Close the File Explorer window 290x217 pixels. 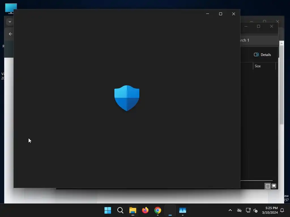tap(272, 26)
